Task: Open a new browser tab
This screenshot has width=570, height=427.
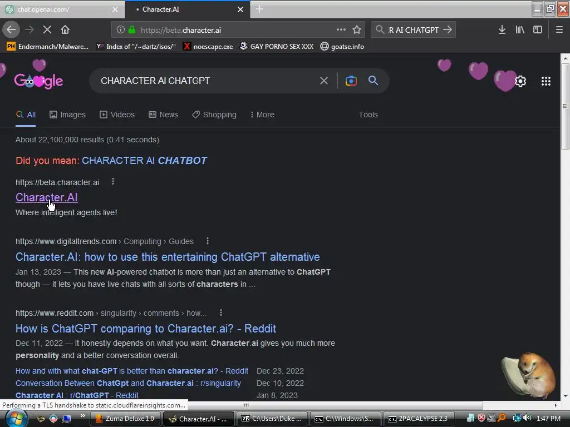Action: point(259,9)
